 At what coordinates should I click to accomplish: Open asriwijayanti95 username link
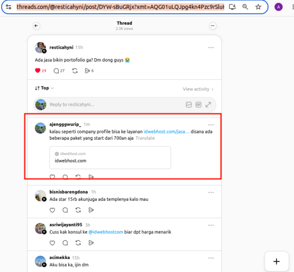[66, 224]
